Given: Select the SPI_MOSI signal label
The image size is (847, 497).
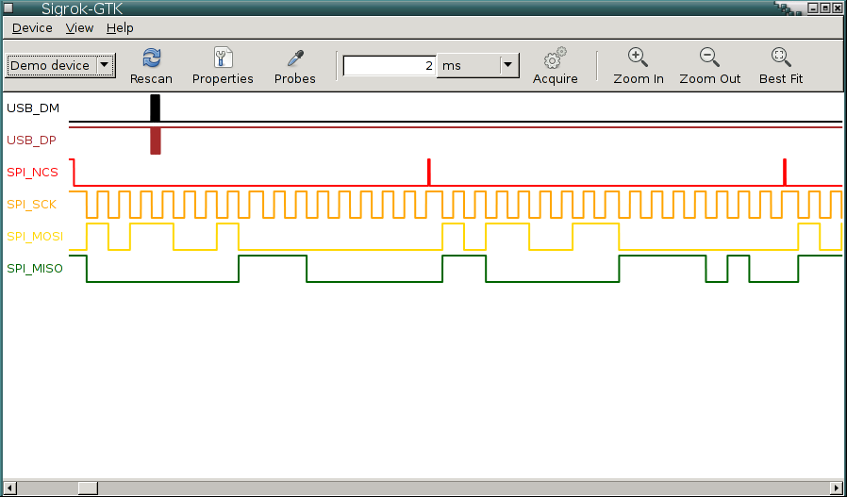Looking at the screenshot, I should [35, 237].
